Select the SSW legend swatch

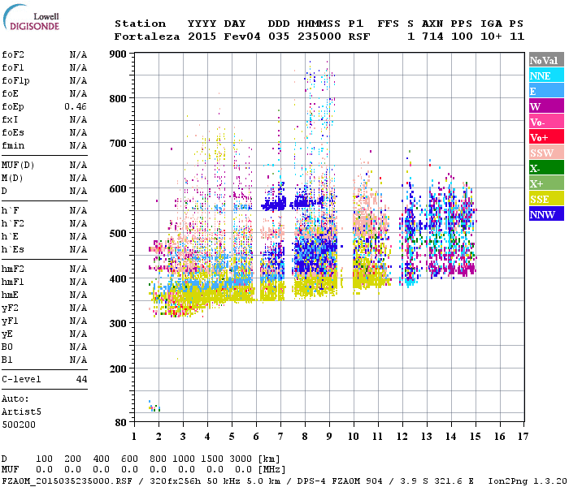(x=546, y=153)
